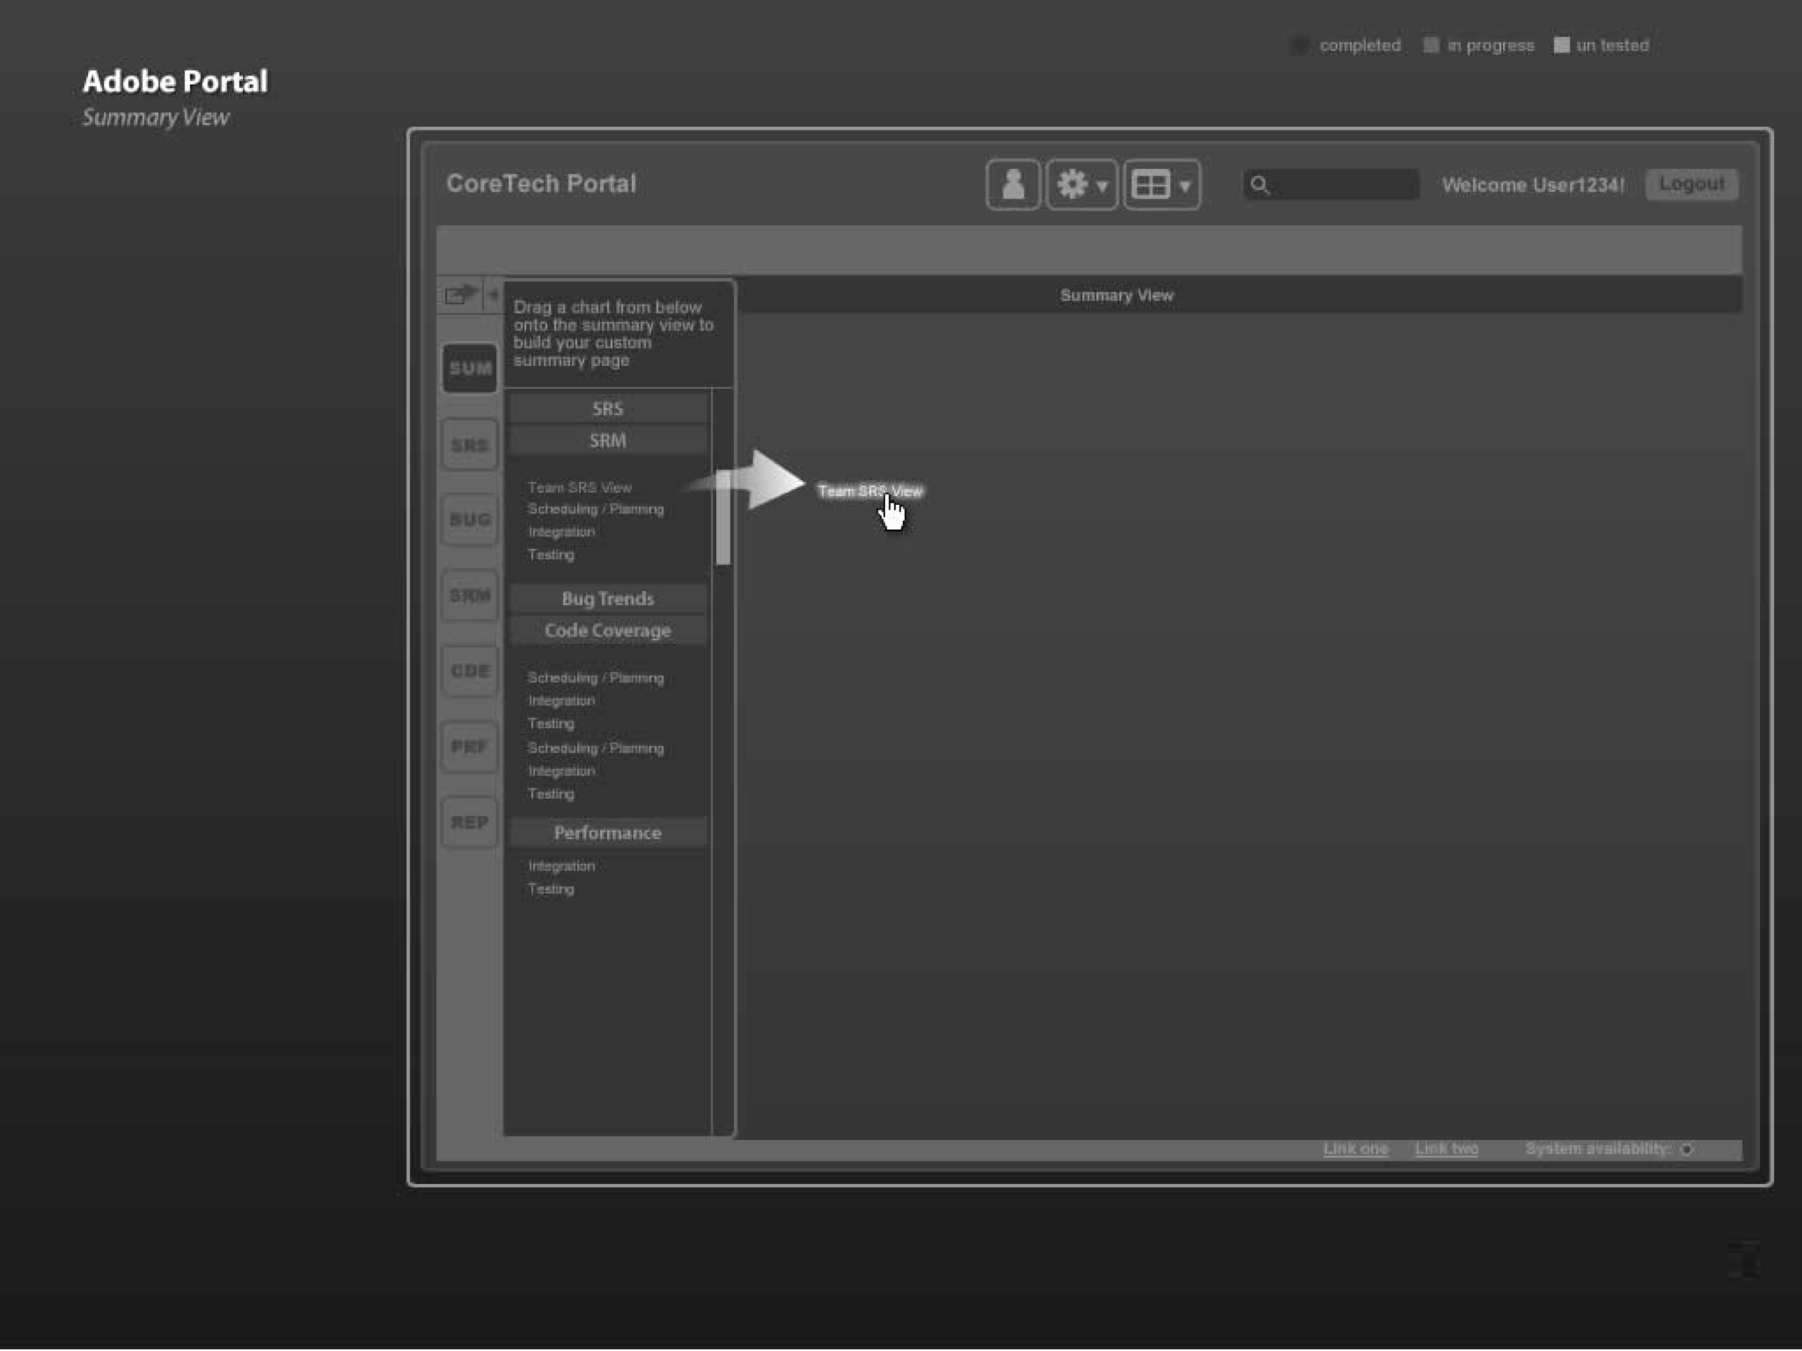Click the Logout button
This screenshot has height=1351, width=1802.
[x=1691, y=184]
